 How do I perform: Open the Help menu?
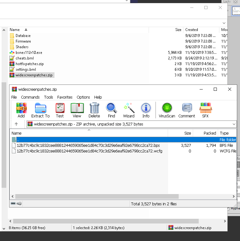point(98,97)
